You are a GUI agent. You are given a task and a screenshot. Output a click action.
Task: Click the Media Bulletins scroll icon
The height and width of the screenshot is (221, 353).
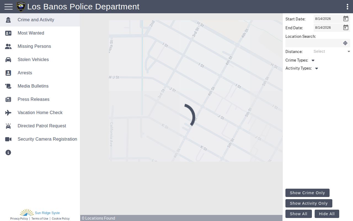tap(8, 86)
